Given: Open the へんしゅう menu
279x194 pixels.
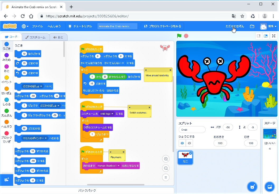Looking at the screenshot, I should (x=54, y=26).
